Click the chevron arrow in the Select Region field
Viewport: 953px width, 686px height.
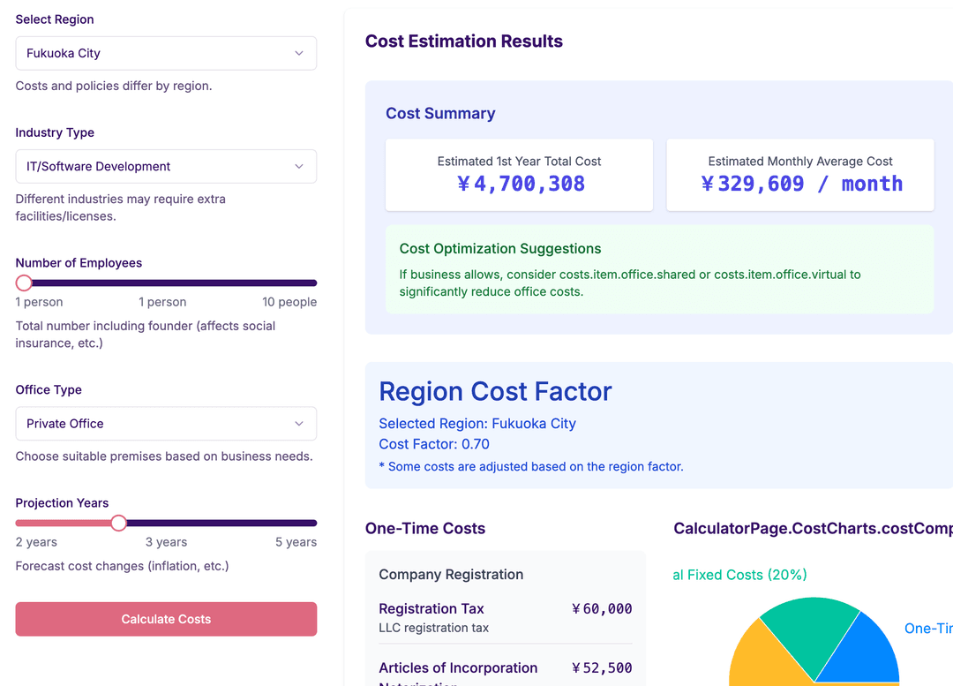[299, 53]
